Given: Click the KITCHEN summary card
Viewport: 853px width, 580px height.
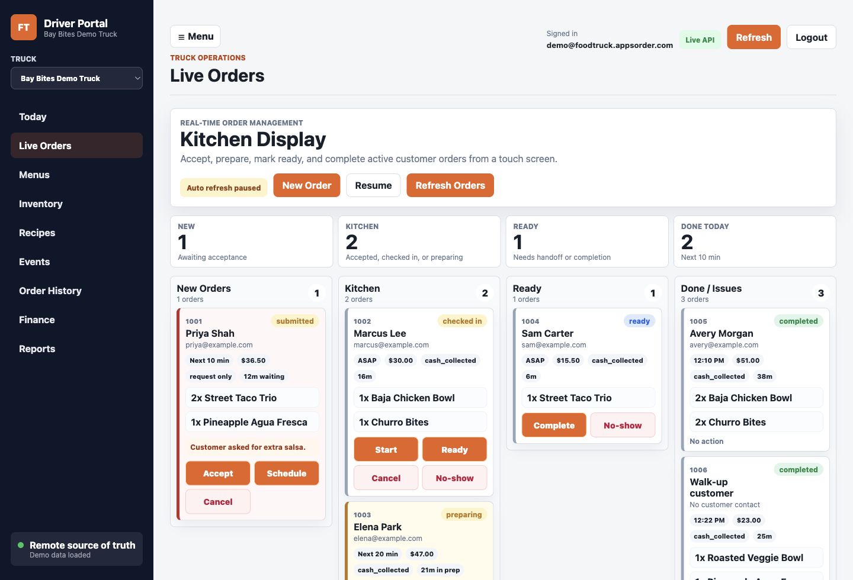Looking at the screenshot, I should pyautogui.click(x=419, y=241).
